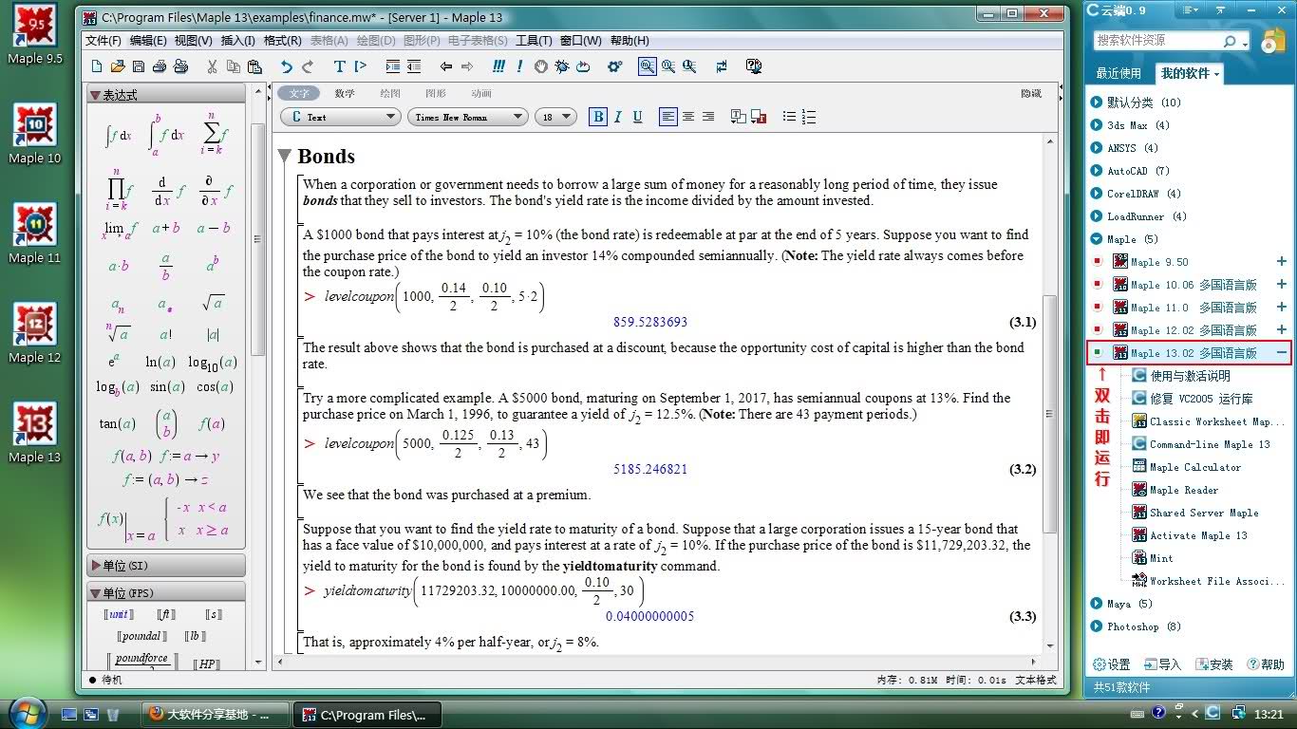Click the 帮助 button in 云端 panel
The image size is (1297, 729).
pos(1265,664)
